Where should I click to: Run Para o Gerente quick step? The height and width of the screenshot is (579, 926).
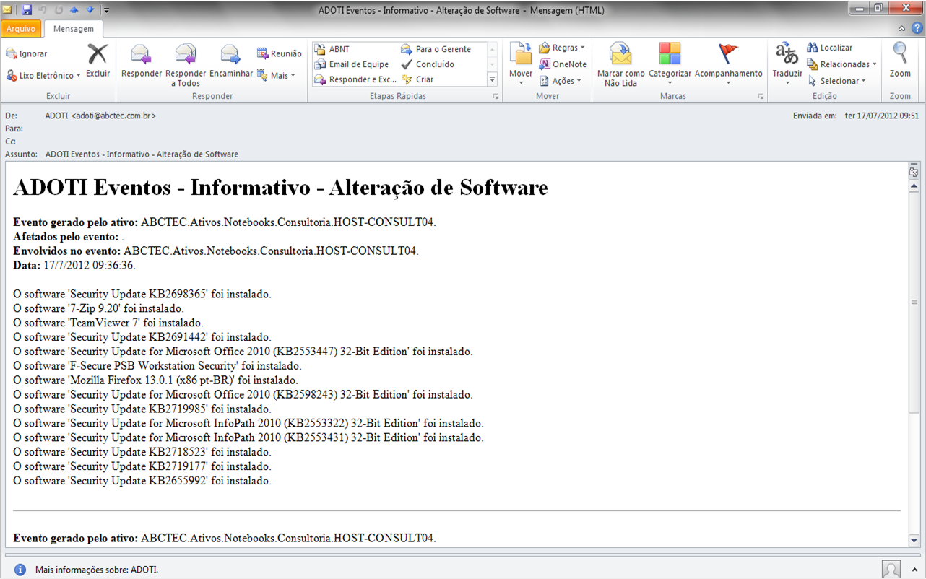[x=436, y=49]
